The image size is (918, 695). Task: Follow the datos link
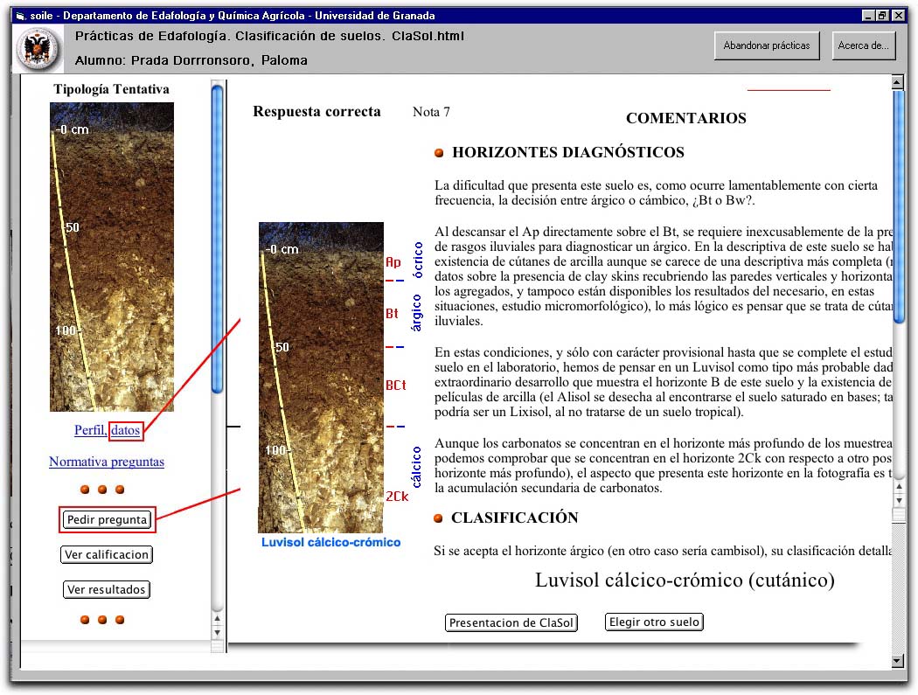tap(125, 430)
